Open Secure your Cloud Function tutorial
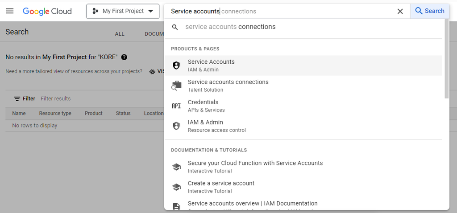The image size is (457, 213). click(x=255, y=167)
